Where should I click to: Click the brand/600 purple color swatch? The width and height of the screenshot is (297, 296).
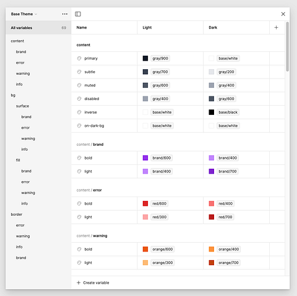(x=145, y=158)
